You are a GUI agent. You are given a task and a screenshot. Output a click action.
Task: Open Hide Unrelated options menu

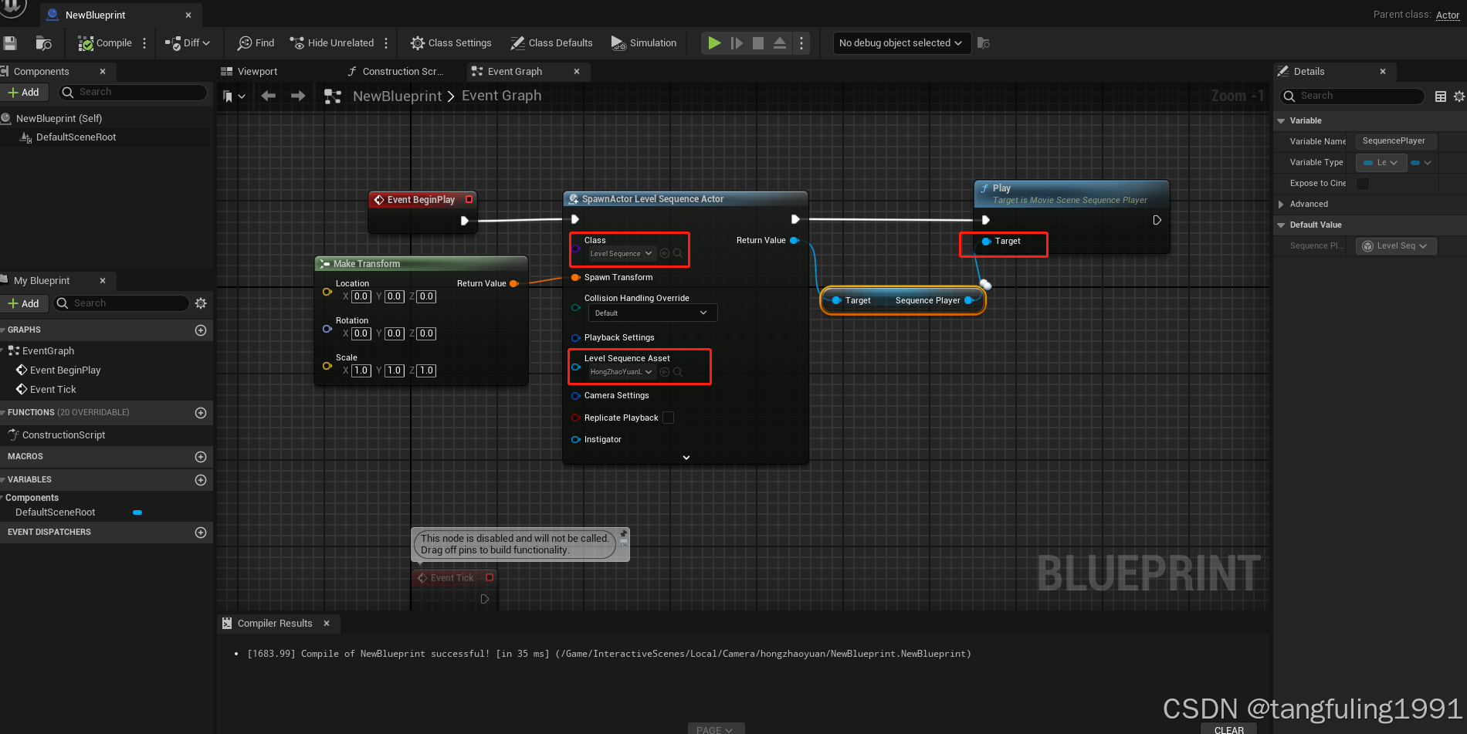(x=386, y=43)
